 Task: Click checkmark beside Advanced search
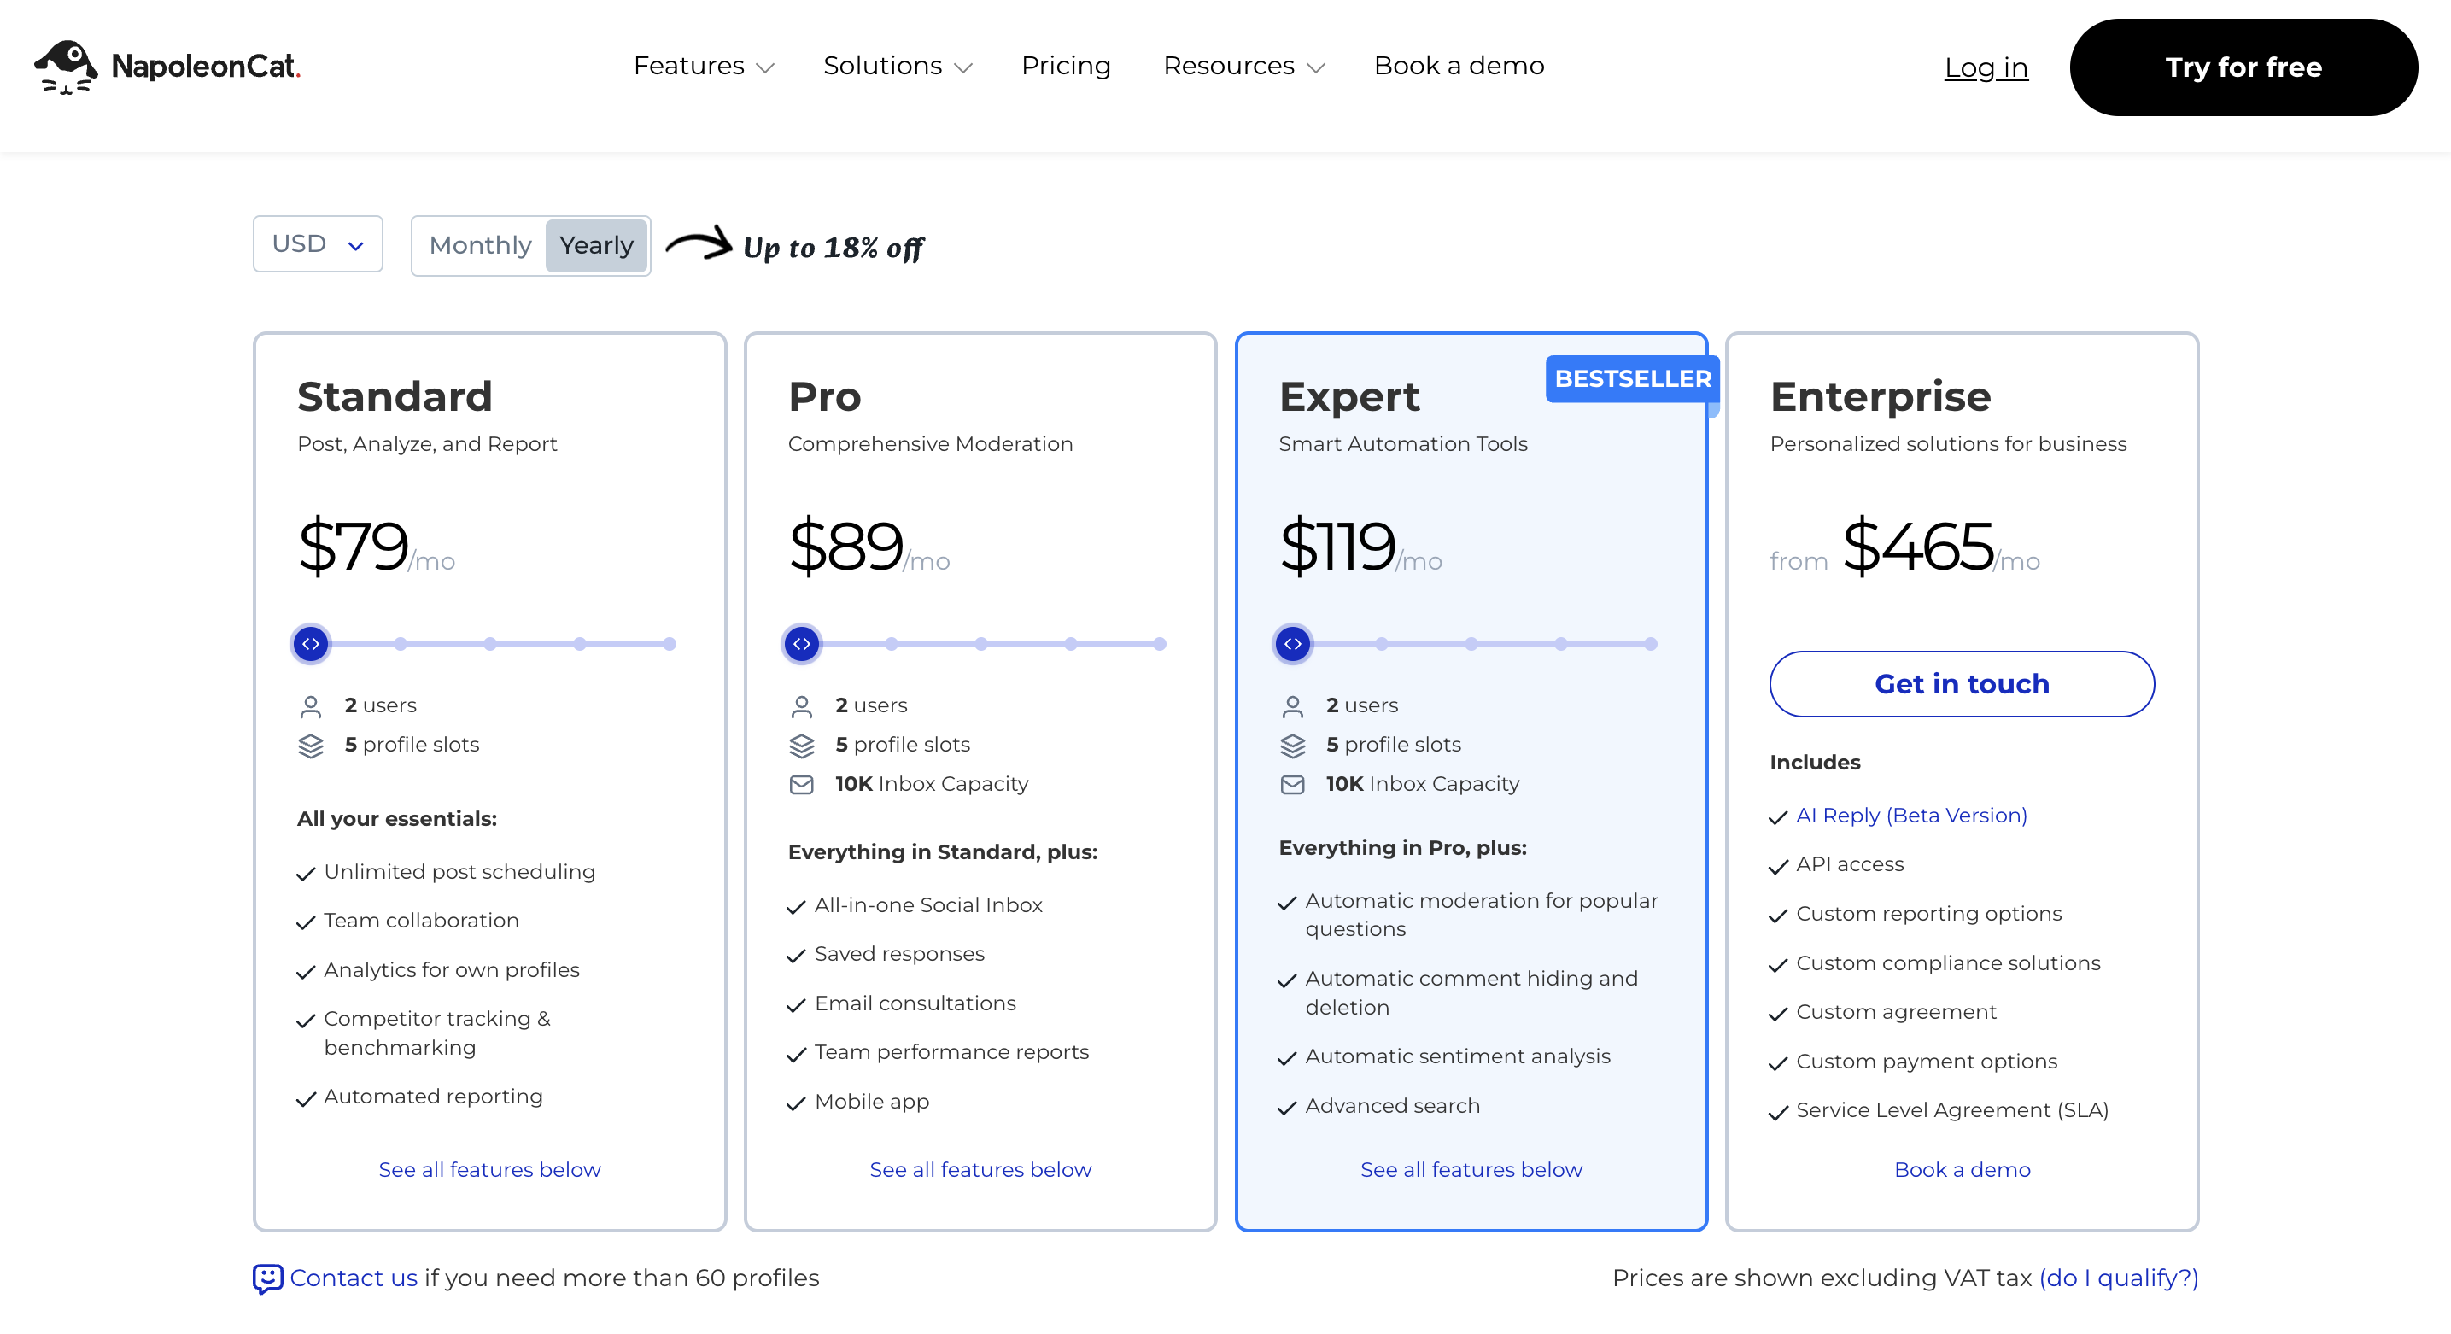[1286, 1108]
